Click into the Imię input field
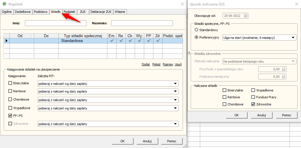Image resolution: width=301 pixels, height=148 pixels. [56, 23]
